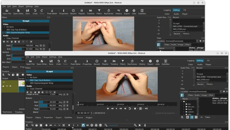Image resolution: width=230 pixels, height=130 pixels.
Task: Hide track V1 with the eye icon in the back window
Action: coord(10,86)
